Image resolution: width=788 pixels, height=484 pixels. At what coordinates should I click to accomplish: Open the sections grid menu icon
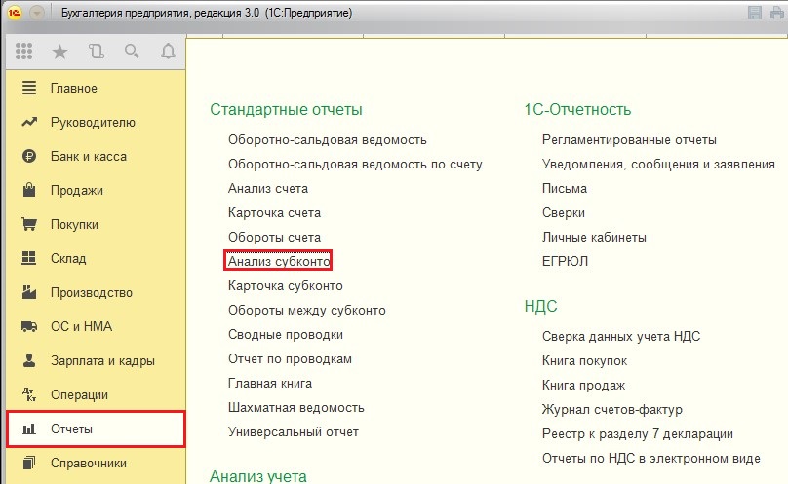click(23, 52)
